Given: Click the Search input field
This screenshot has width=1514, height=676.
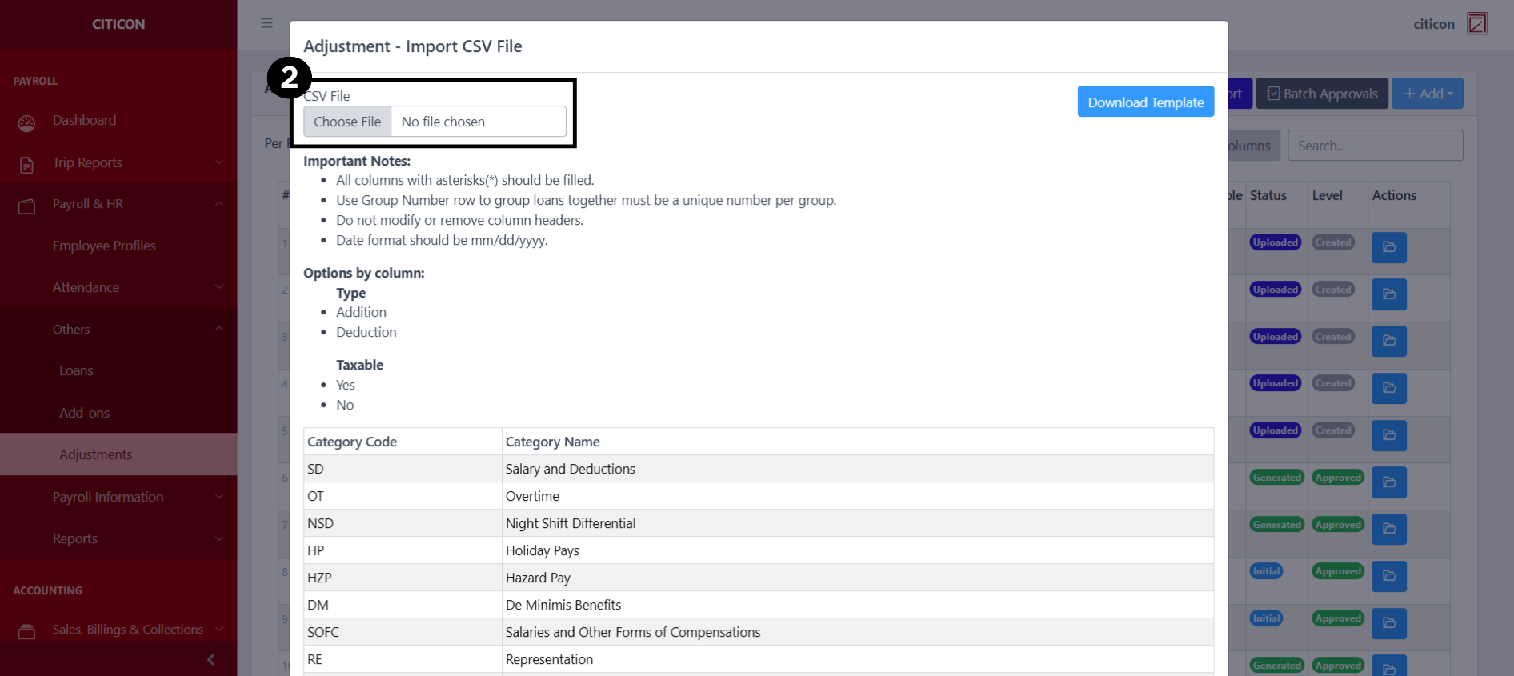Looking at the screenshot, I should [x=1375, y=146].
